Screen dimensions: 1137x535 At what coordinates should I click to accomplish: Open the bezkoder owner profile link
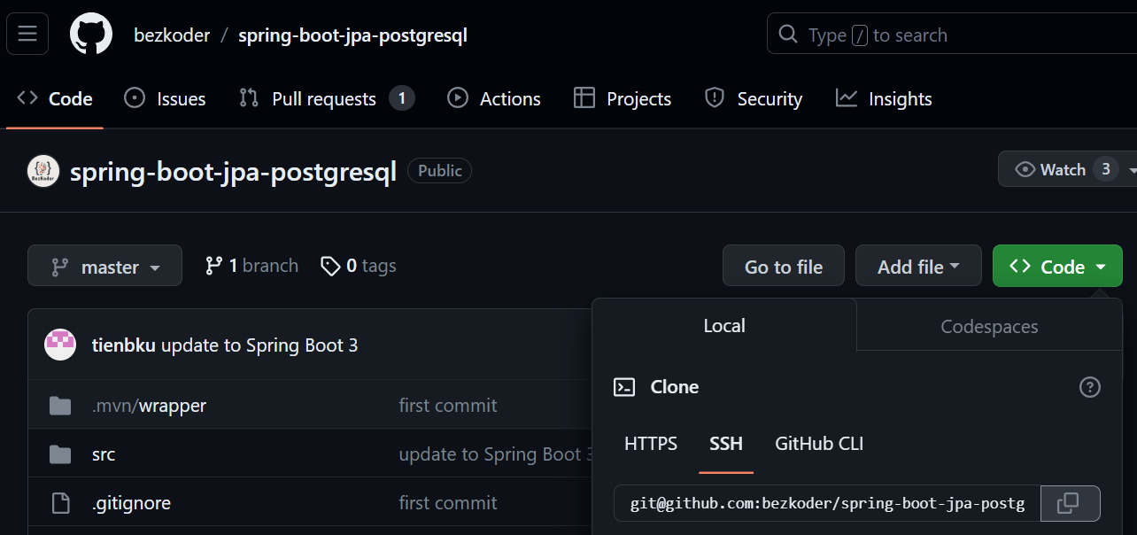click(172, 35)
